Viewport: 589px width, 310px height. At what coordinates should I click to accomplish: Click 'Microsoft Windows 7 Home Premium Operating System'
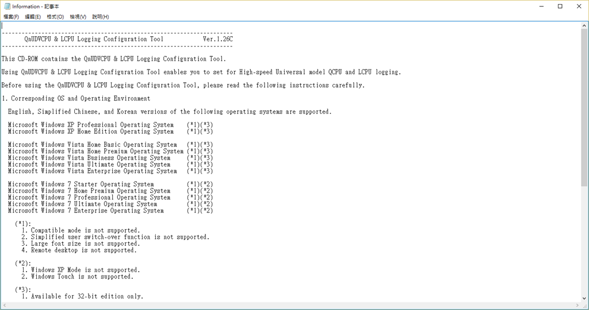tap(89, 191)
